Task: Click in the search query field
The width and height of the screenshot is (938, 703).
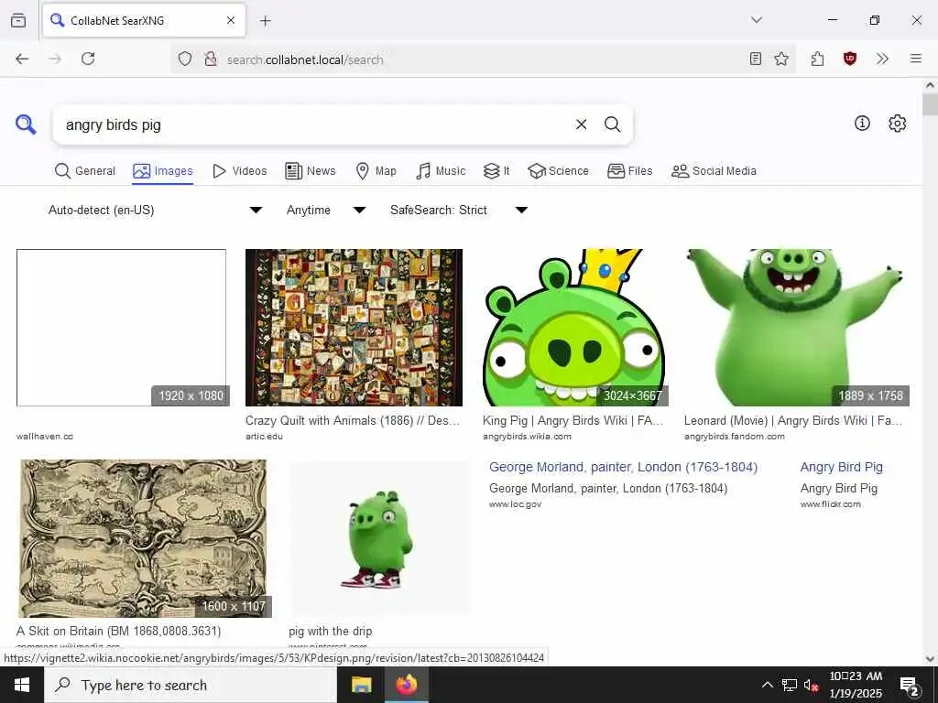Action: [x=317, y=124]
